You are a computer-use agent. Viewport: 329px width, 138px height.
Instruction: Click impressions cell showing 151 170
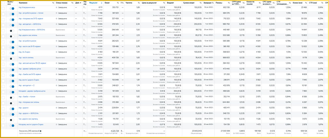point(227,119)
